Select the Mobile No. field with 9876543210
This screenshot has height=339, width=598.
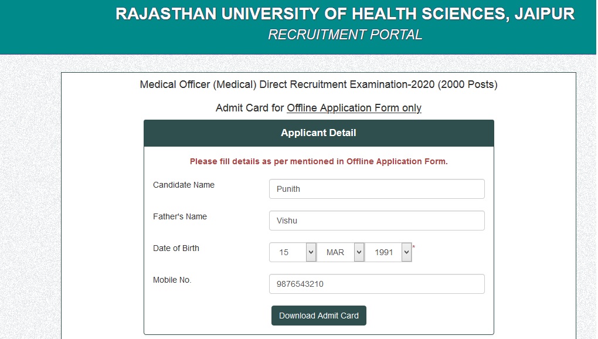pos(377,284)
